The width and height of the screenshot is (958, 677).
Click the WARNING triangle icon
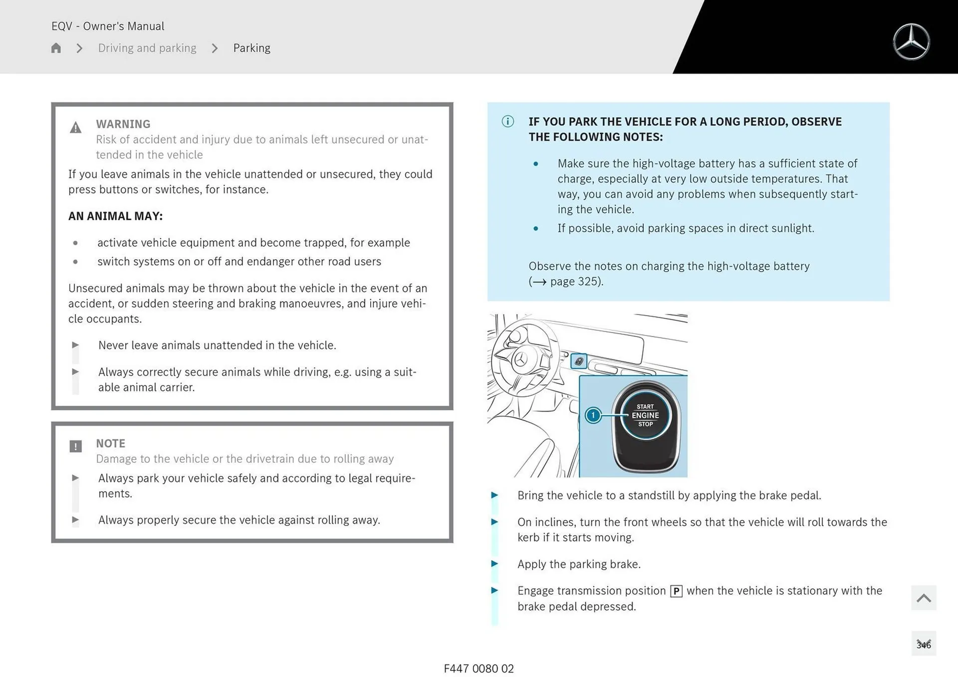click(x=75, y=127)
